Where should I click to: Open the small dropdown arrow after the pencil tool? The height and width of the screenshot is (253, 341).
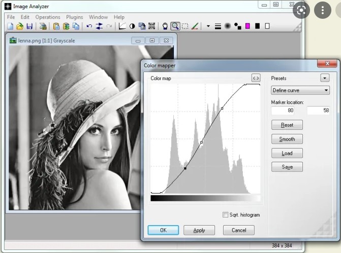click(x=208, y=26)
